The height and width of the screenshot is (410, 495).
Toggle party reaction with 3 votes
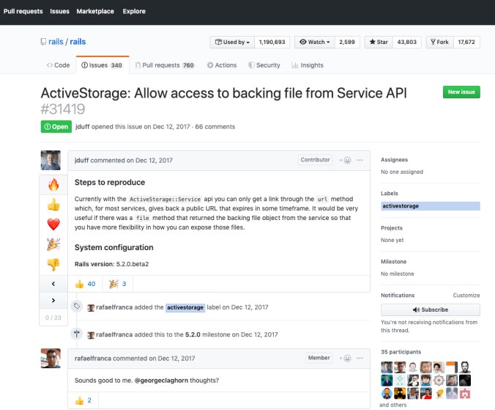tap(119, 284)
